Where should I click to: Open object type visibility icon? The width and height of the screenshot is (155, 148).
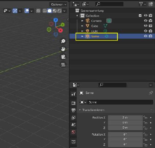(5, 11)
